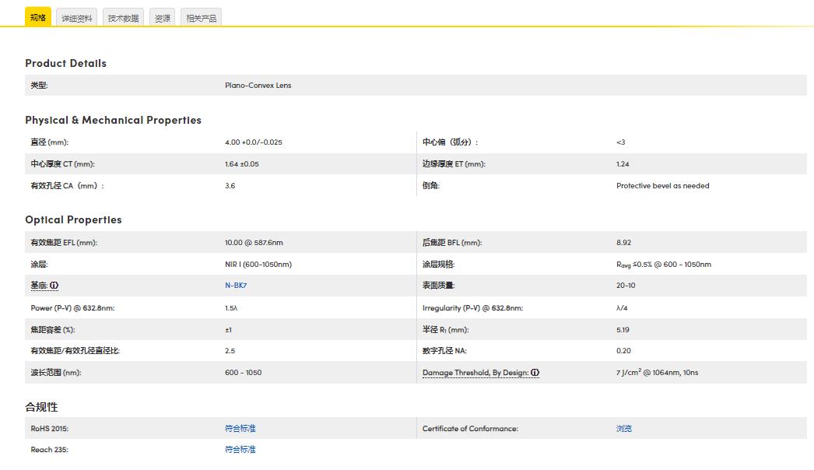Screen dimensions: 814x470
Task: Open the 技术数据 tab
Action: (123, 18)
